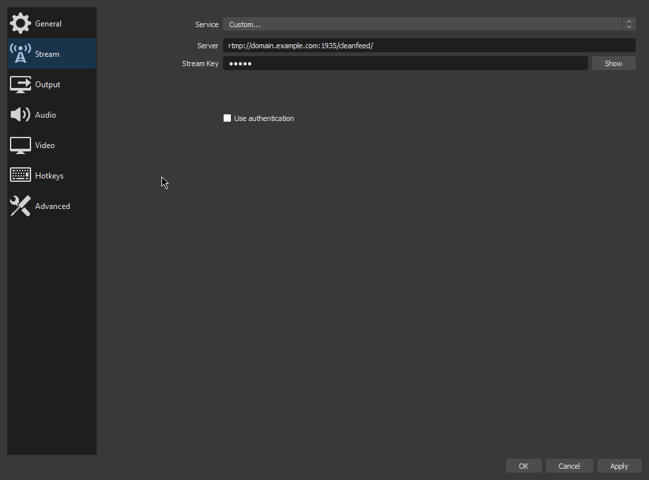The height and width of the screenshot is (480, 649).
Task: Enable the Use authentication checkbox
Action: pos(227,118)
